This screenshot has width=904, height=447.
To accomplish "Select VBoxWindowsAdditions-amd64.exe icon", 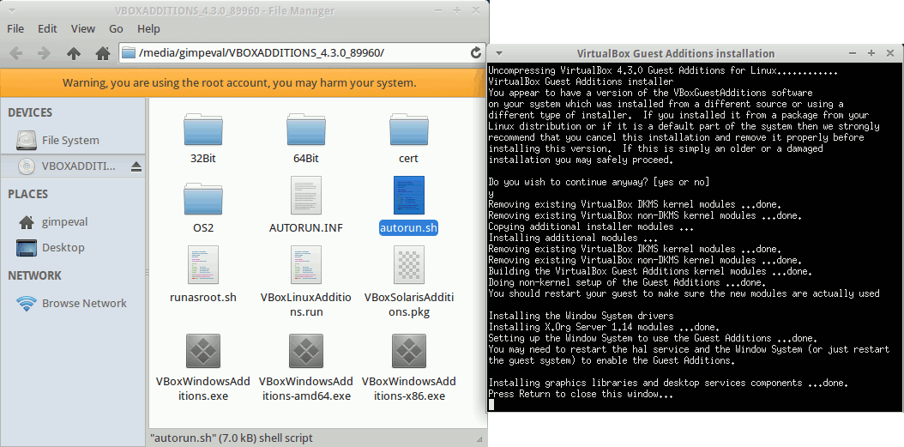I will point(305,351).
